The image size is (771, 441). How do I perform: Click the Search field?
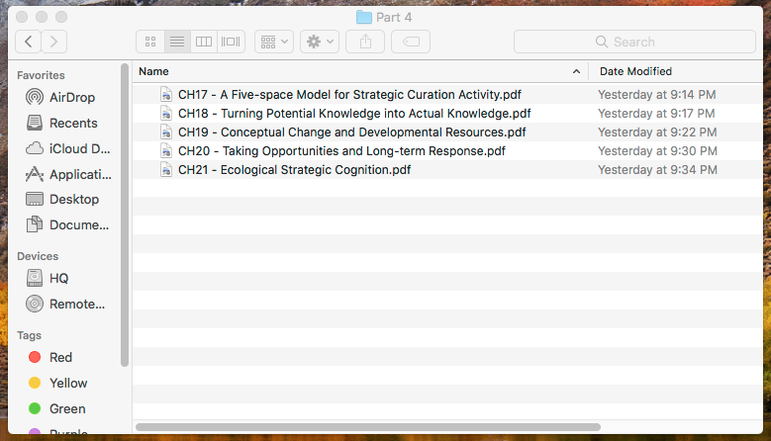[x=633, y=42]
